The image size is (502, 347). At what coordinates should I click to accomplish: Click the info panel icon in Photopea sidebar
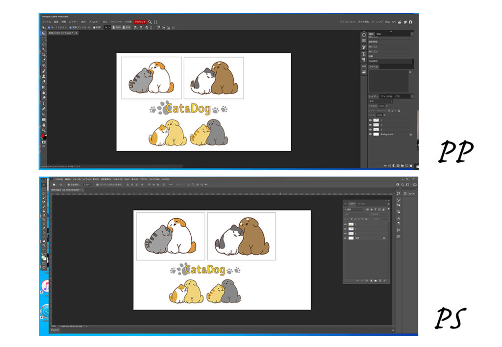tap(364, 35)
